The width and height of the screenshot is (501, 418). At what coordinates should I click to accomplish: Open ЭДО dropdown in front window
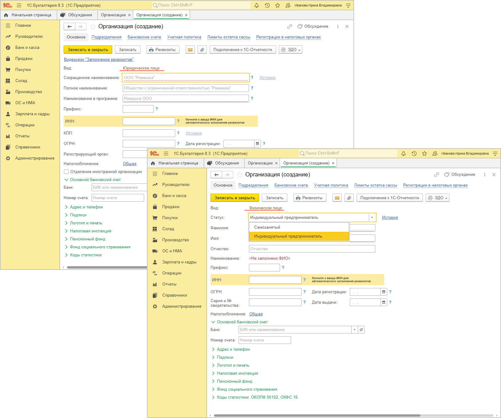pos(437,198)
